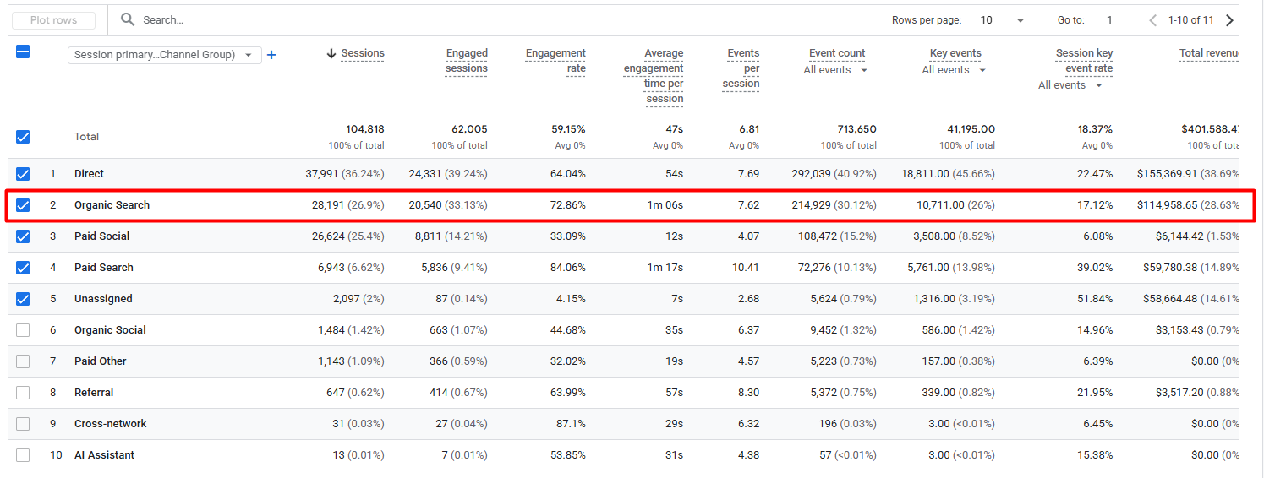
Task: Go to previous page of rows
Action: coord(1153,20)
